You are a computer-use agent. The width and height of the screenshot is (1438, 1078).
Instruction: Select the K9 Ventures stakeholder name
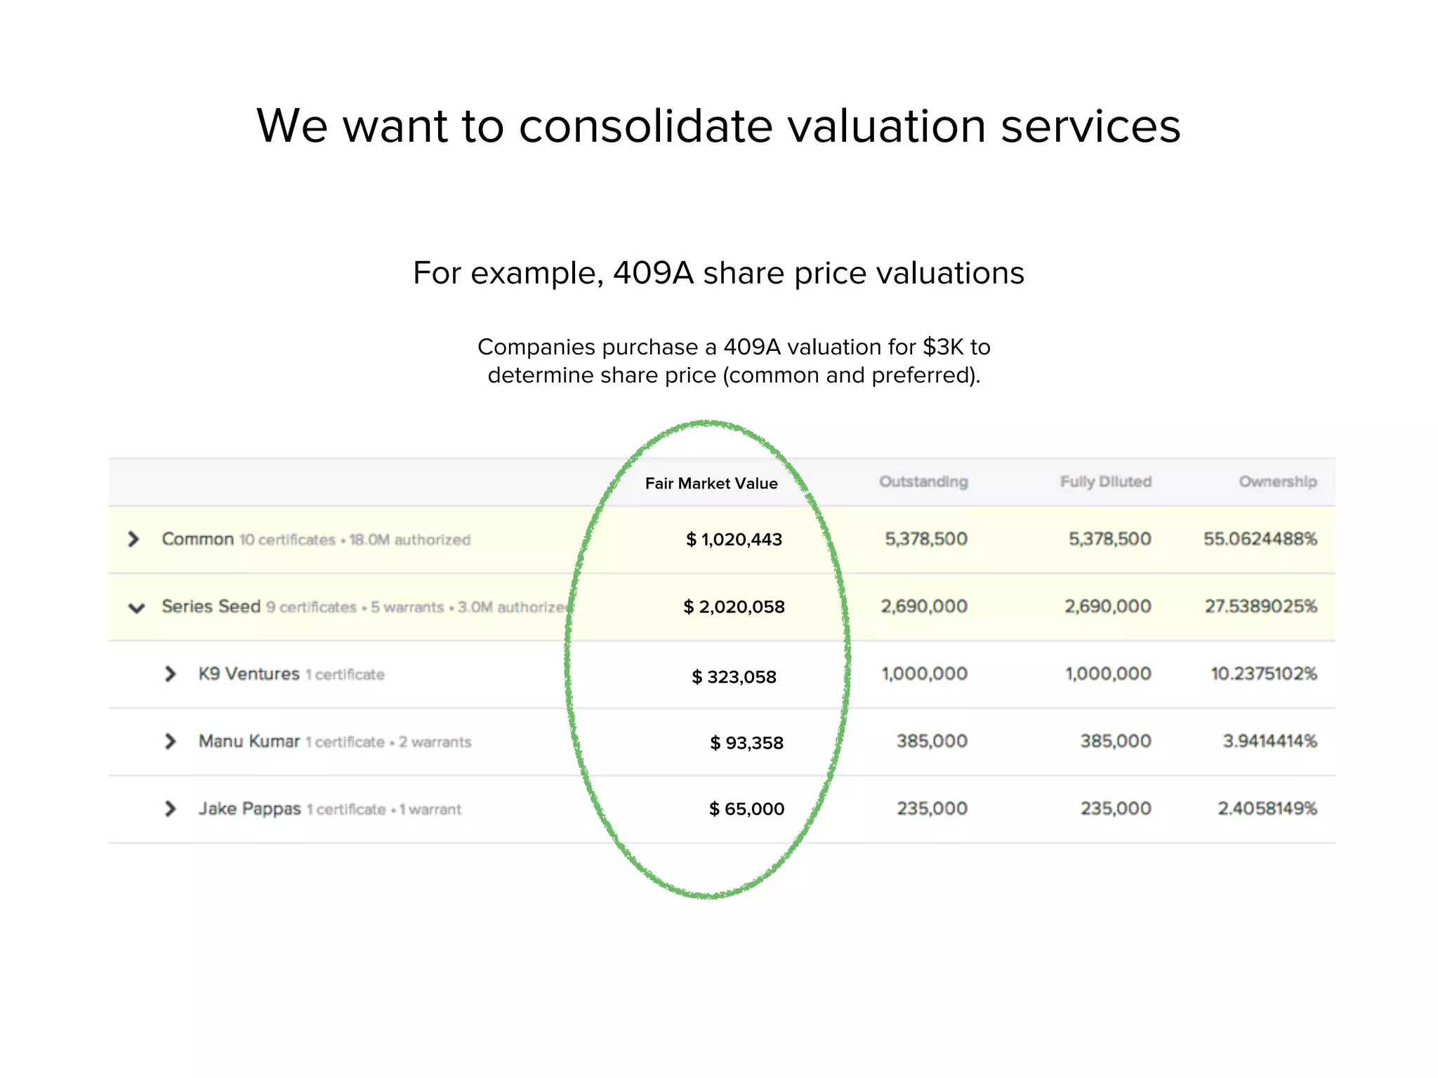tap(249, 674)
